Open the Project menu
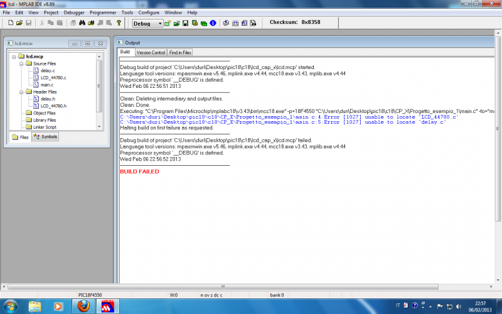Viewport: 502px width, 314px height. [51, 13]
